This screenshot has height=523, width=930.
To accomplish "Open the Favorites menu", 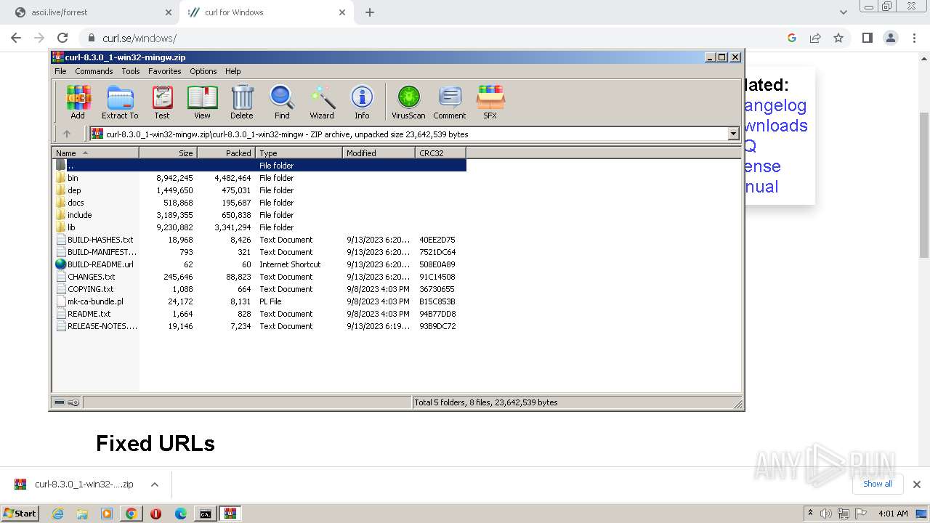I will tap(165, 71).
